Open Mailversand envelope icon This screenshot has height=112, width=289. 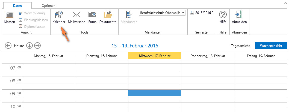click(76, 15)
